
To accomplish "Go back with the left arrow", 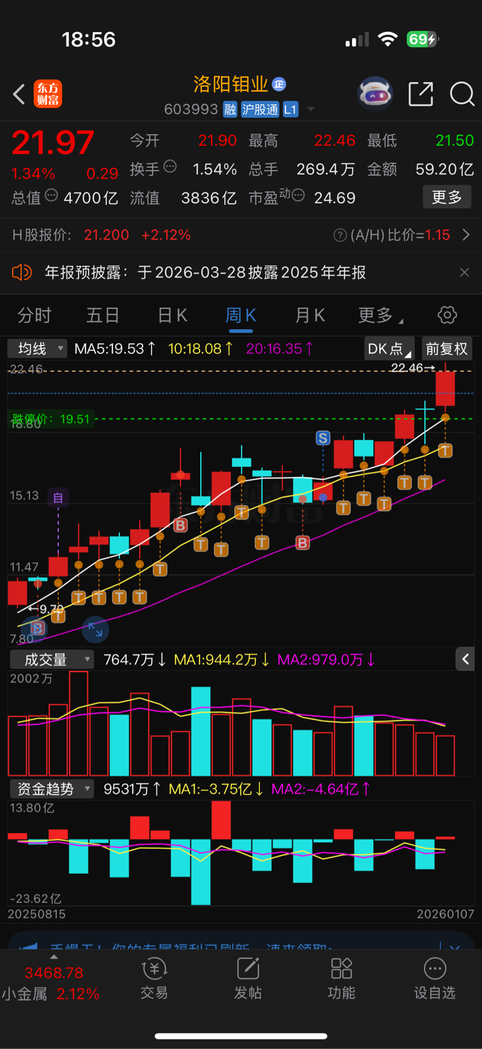I will click(19, 94).
